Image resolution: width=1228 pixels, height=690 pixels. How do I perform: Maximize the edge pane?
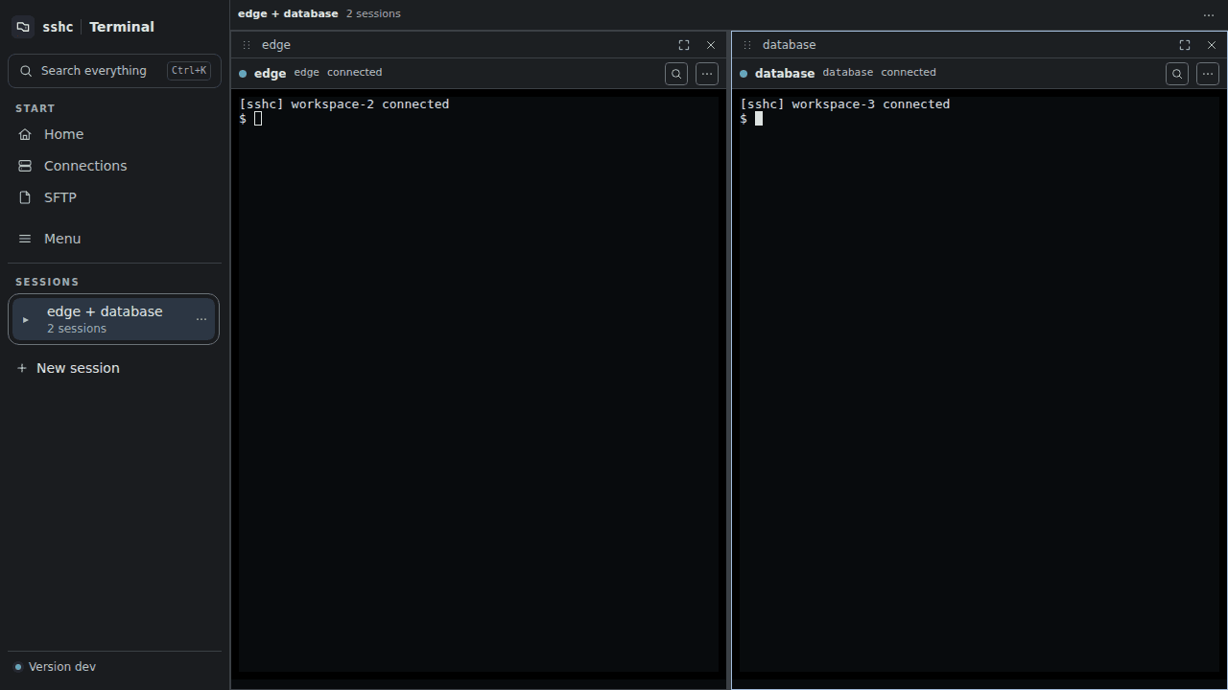pos(684,45)
